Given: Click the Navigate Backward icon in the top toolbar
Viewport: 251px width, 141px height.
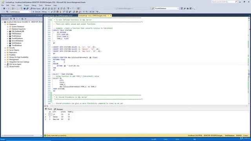Looking at the screenshot, I should (x=4, y=9).
